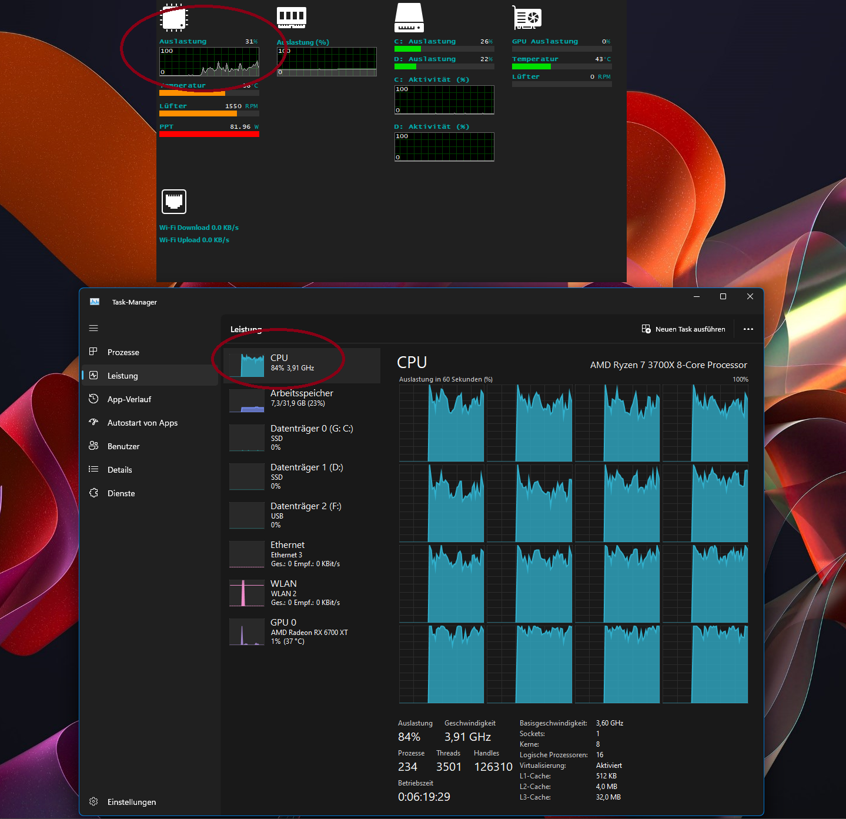
Task: Click the Task-Manager app icon in title bar
Action: [95, 302]
